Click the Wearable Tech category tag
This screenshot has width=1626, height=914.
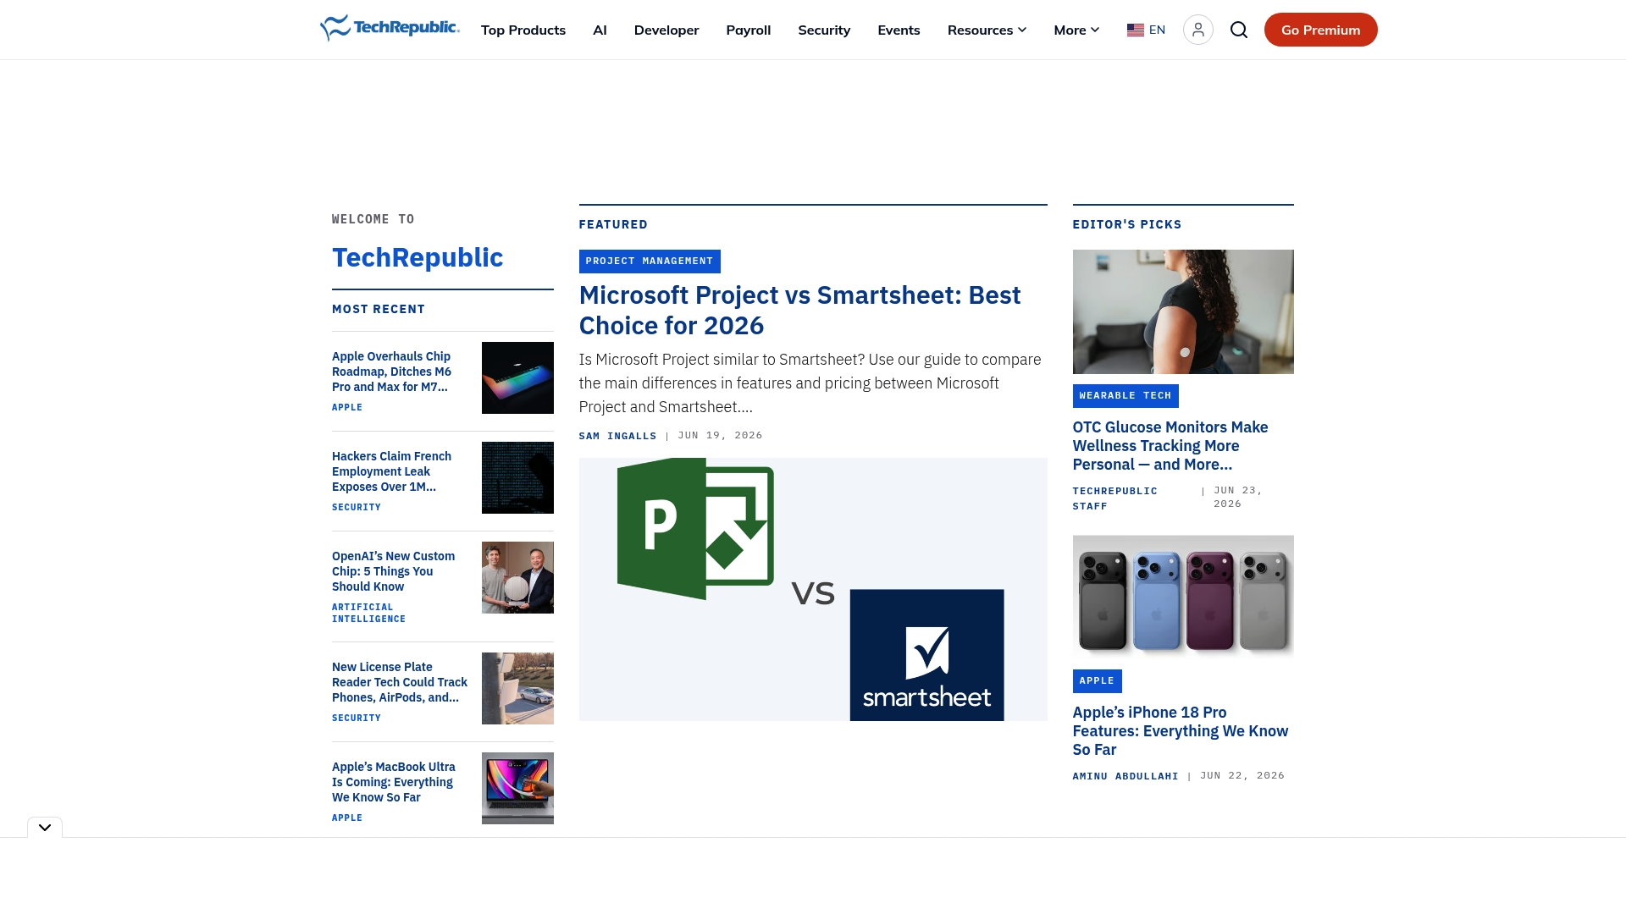pyautogui.click(x=1125, y=396)
